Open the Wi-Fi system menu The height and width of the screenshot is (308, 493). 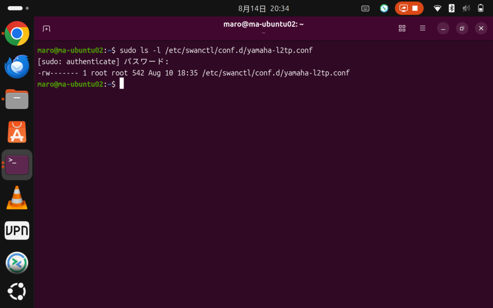[437, 9]
